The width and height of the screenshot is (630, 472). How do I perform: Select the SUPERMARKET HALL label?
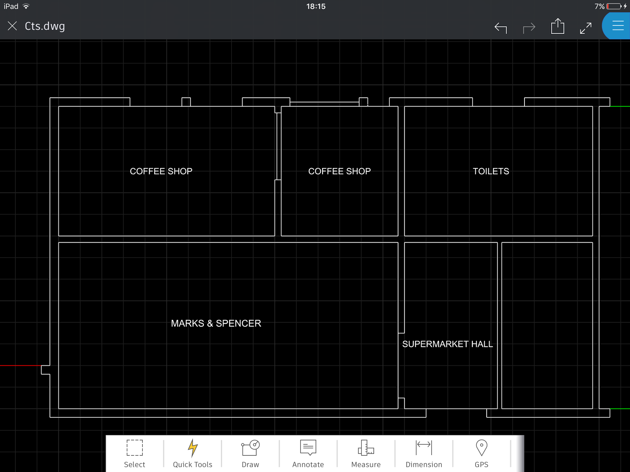tap(447, 344)
